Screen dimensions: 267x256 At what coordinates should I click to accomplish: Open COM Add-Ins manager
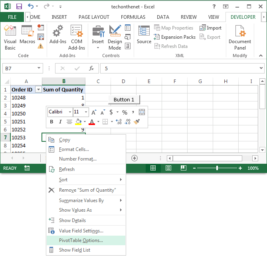[x=77, y=37]
